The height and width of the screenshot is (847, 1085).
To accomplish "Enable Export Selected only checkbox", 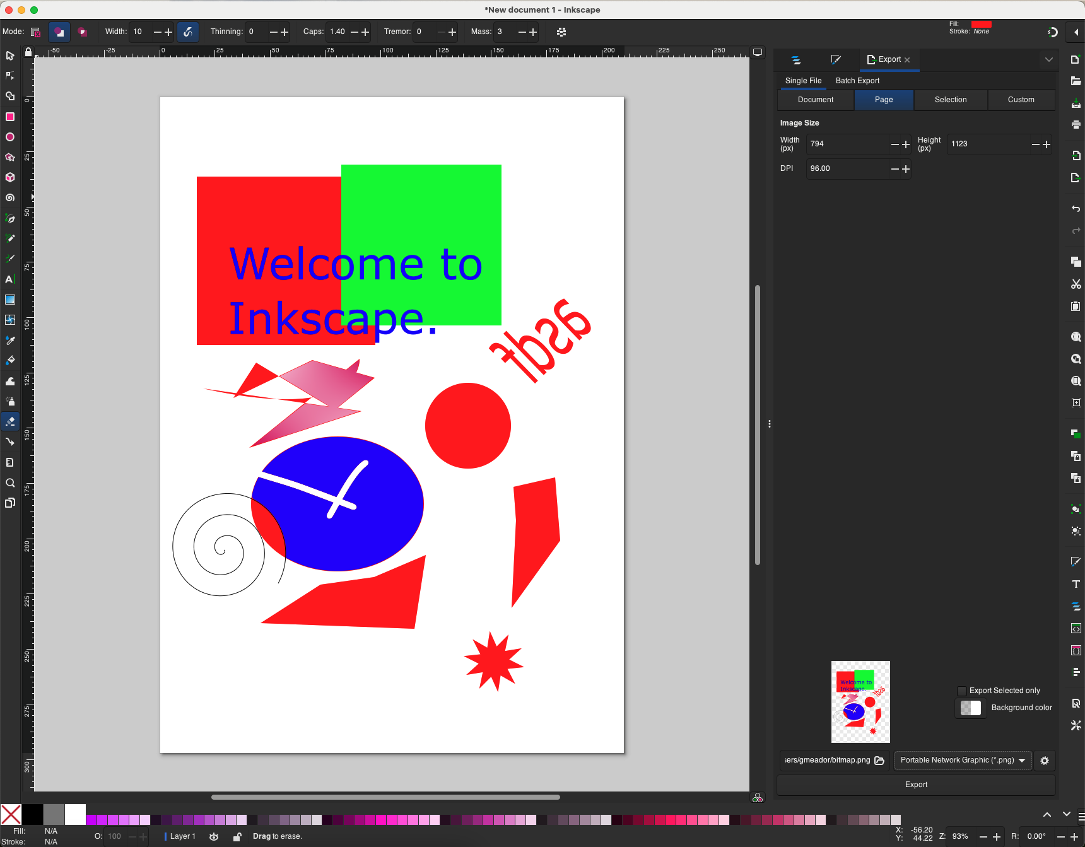I will pos(962,691).
